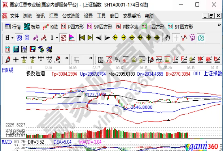Click the percent % tool icon
This screenshot has height=151, width=223.
click(x=117, y=60)
